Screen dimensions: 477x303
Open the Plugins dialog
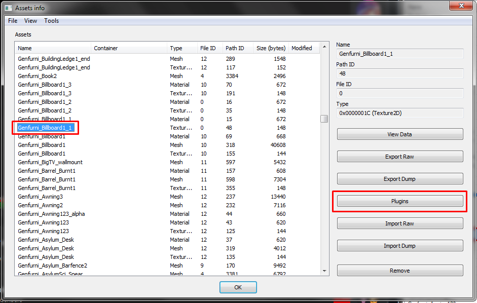coord(399,201)
